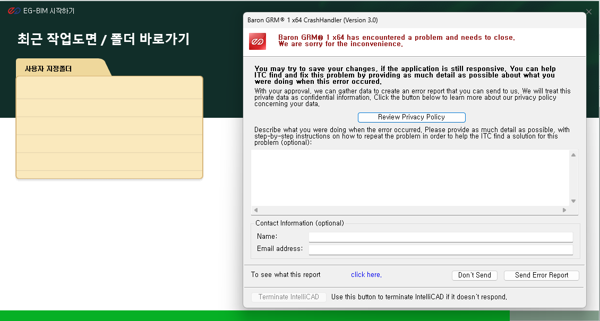
Task: Click the description box scroll right arrow
Action: click(564, 210)
